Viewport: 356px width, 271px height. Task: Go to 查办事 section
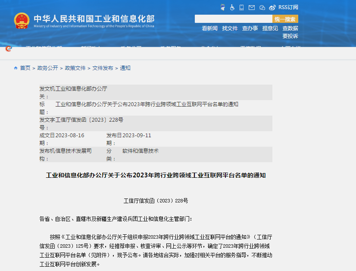250,28
